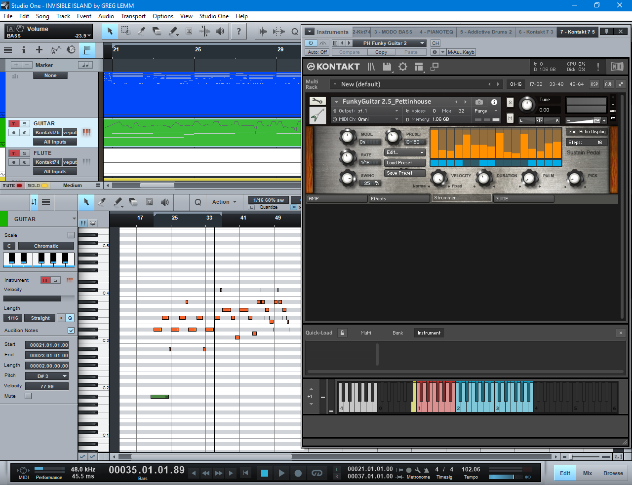
Task: Toggle the Loop transport button
Action: [x=316, y=473]
